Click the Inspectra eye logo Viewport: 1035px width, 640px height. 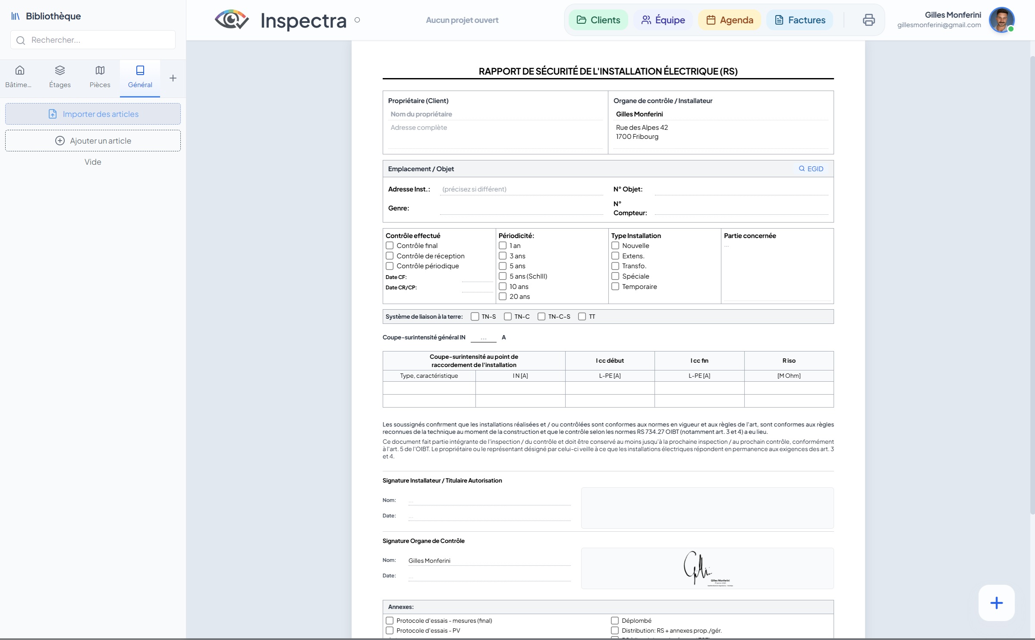tap(232, 20)
